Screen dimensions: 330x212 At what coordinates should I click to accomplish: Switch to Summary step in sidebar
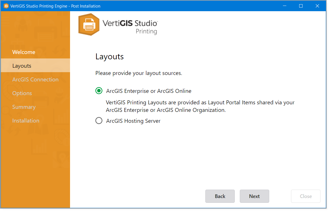coord(24,107)
